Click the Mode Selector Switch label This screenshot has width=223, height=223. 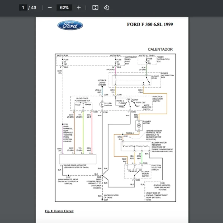147,108
